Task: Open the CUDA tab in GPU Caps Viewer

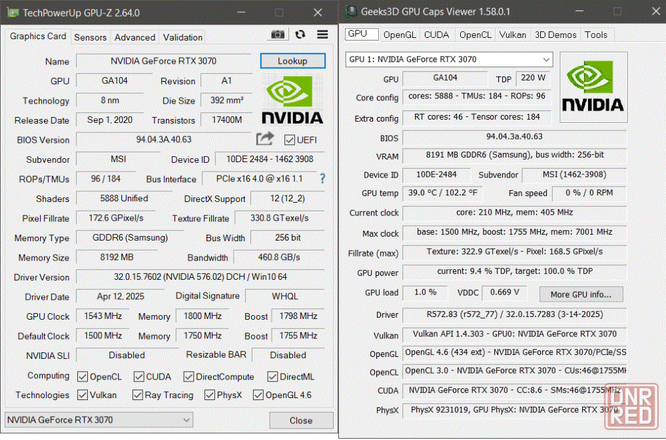Action: [x=437, y=35]
